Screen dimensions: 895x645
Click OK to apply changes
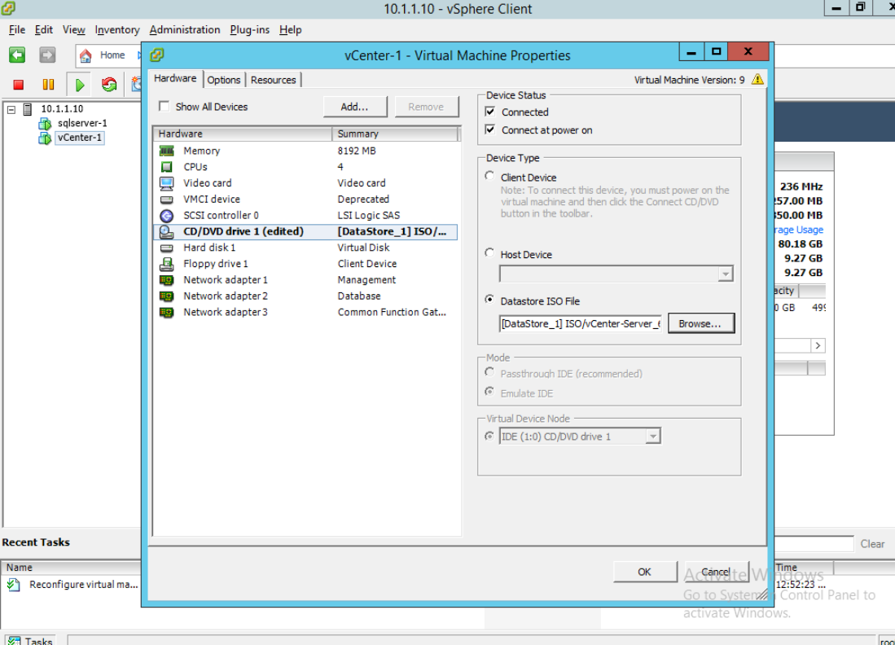644,572
